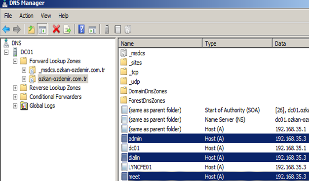This screenshot has height=181, width=309.
Task: Sort by the Type column header
Action: click(x=237, y=43)
